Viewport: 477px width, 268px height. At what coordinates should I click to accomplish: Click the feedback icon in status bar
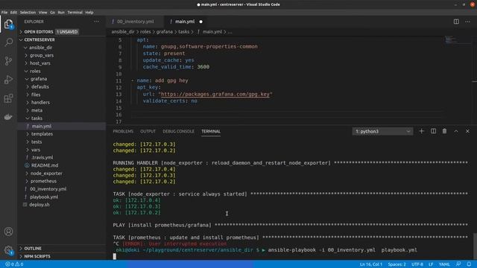click(458, 264)
